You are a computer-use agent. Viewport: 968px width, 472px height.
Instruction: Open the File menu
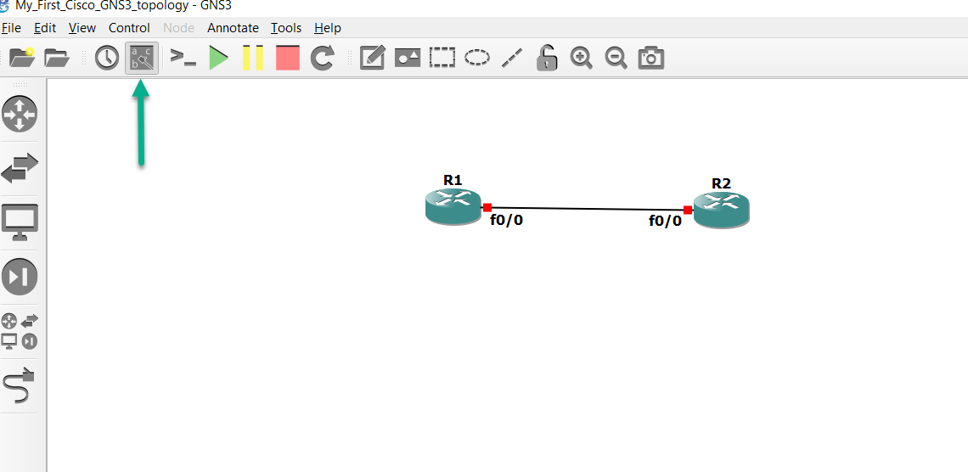pos(11,28)
